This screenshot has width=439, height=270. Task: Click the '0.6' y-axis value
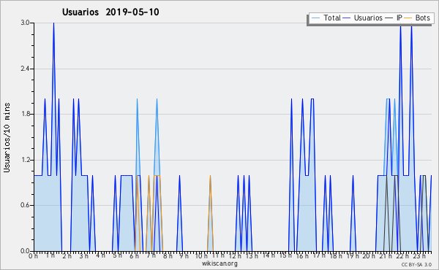[25, 206]
